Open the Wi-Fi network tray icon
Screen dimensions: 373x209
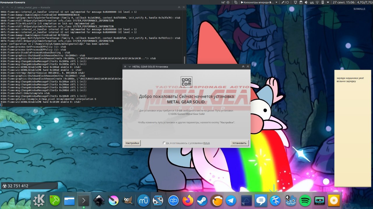pos(317,2)
